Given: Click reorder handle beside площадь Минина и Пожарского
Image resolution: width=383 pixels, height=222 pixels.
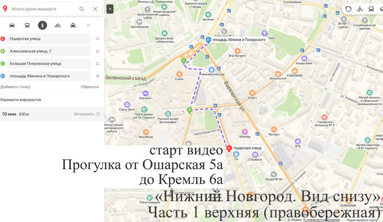Looking at the screenshot, I should [x=97, y=76].
